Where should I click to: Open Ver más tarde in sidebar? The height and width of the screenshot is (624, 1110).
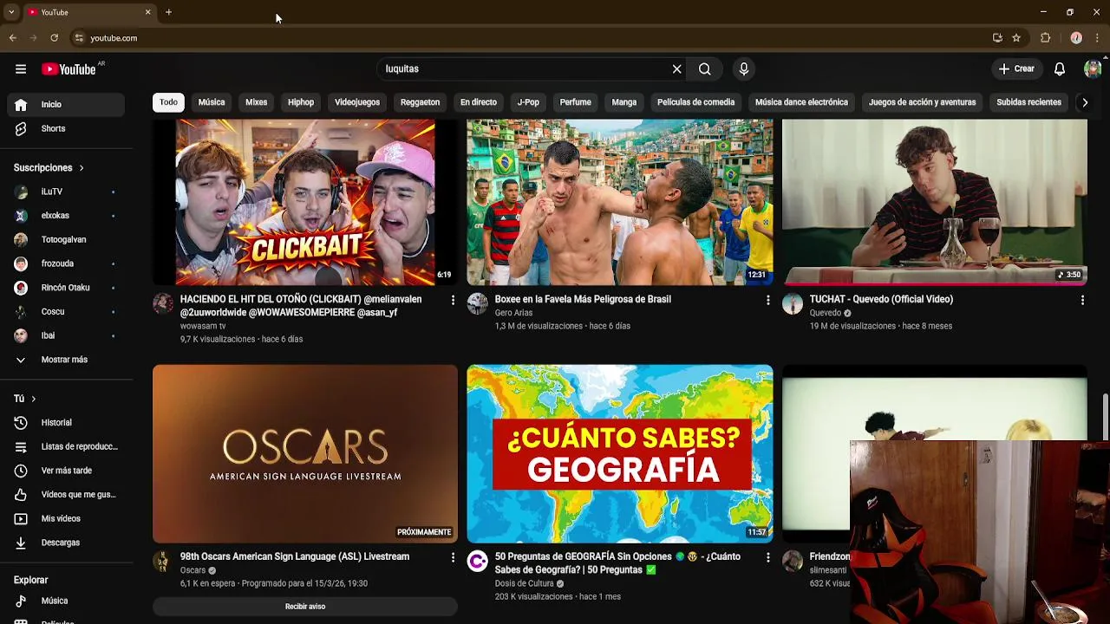(66, 471)
